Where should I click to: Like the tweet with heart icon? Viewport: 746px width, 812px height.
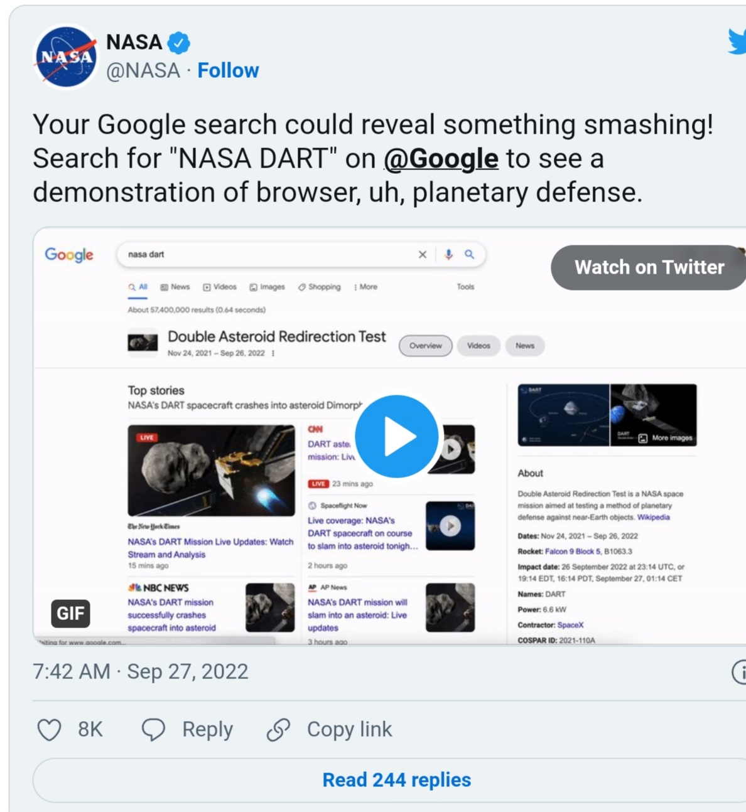pyautogui.click(x=49, y=730)
